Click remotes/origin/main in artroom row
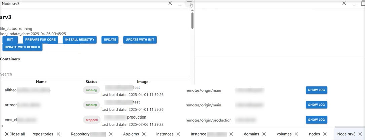The height and width of the screenshot is (140, 365). 203,105
